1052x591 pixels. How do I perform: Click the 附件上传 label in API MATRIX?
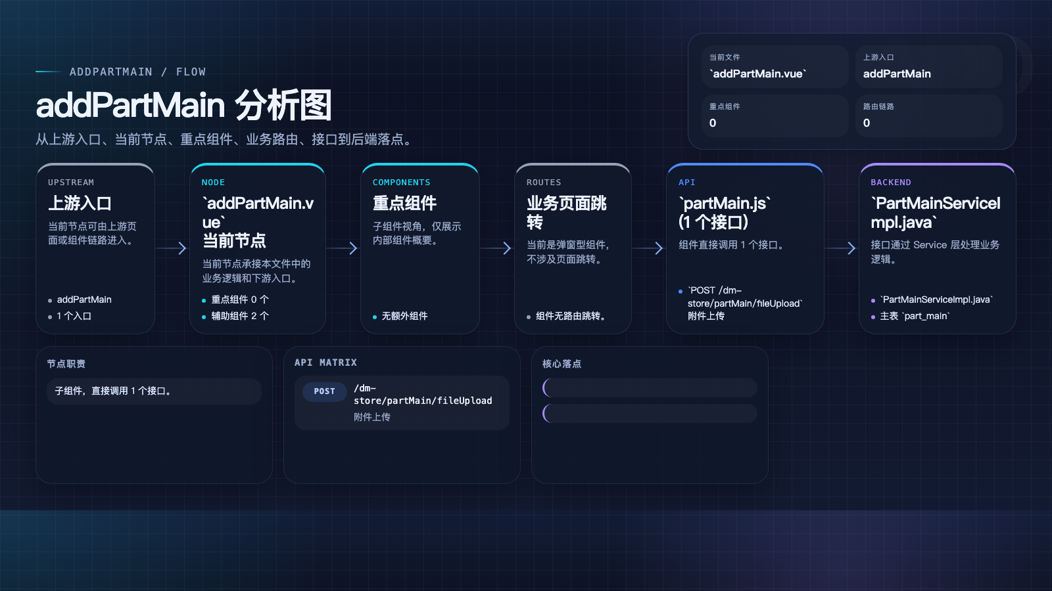[x=372, y=417]
